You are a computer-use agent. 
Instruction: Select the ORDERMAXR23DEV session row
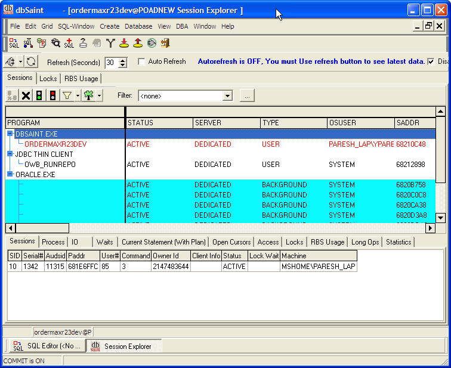pos(220,144)
